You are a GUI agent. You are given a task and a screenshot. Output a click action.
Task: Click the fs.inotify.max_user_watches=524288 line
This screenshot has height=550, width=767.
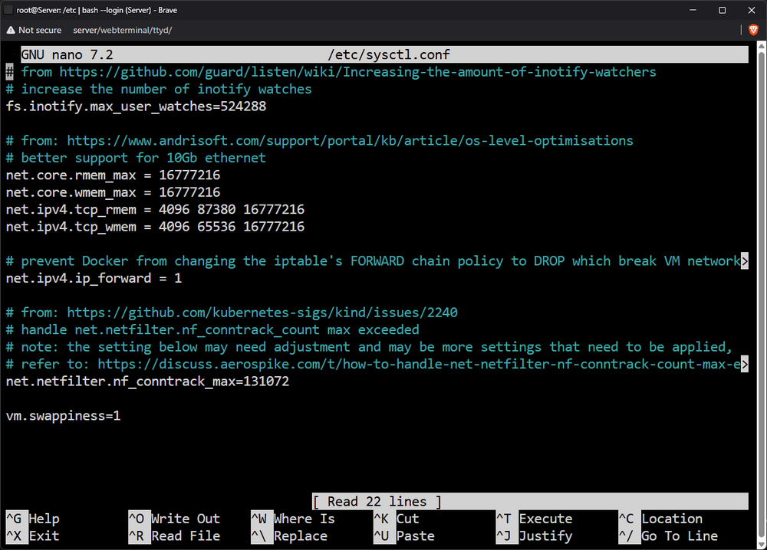(x=136, y=106)
